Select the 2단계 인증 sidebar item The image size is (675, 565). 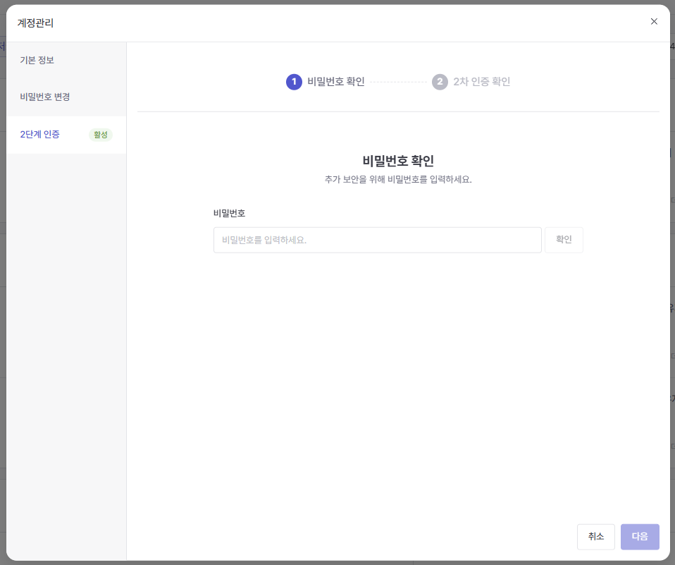point(40,135)
